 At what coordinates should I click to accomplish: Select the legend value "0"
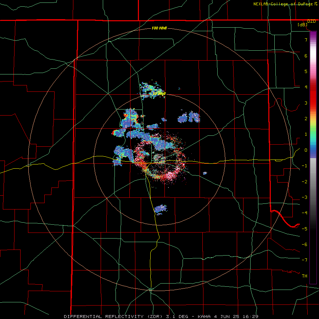pyautogui.click(x=306, y=150)
